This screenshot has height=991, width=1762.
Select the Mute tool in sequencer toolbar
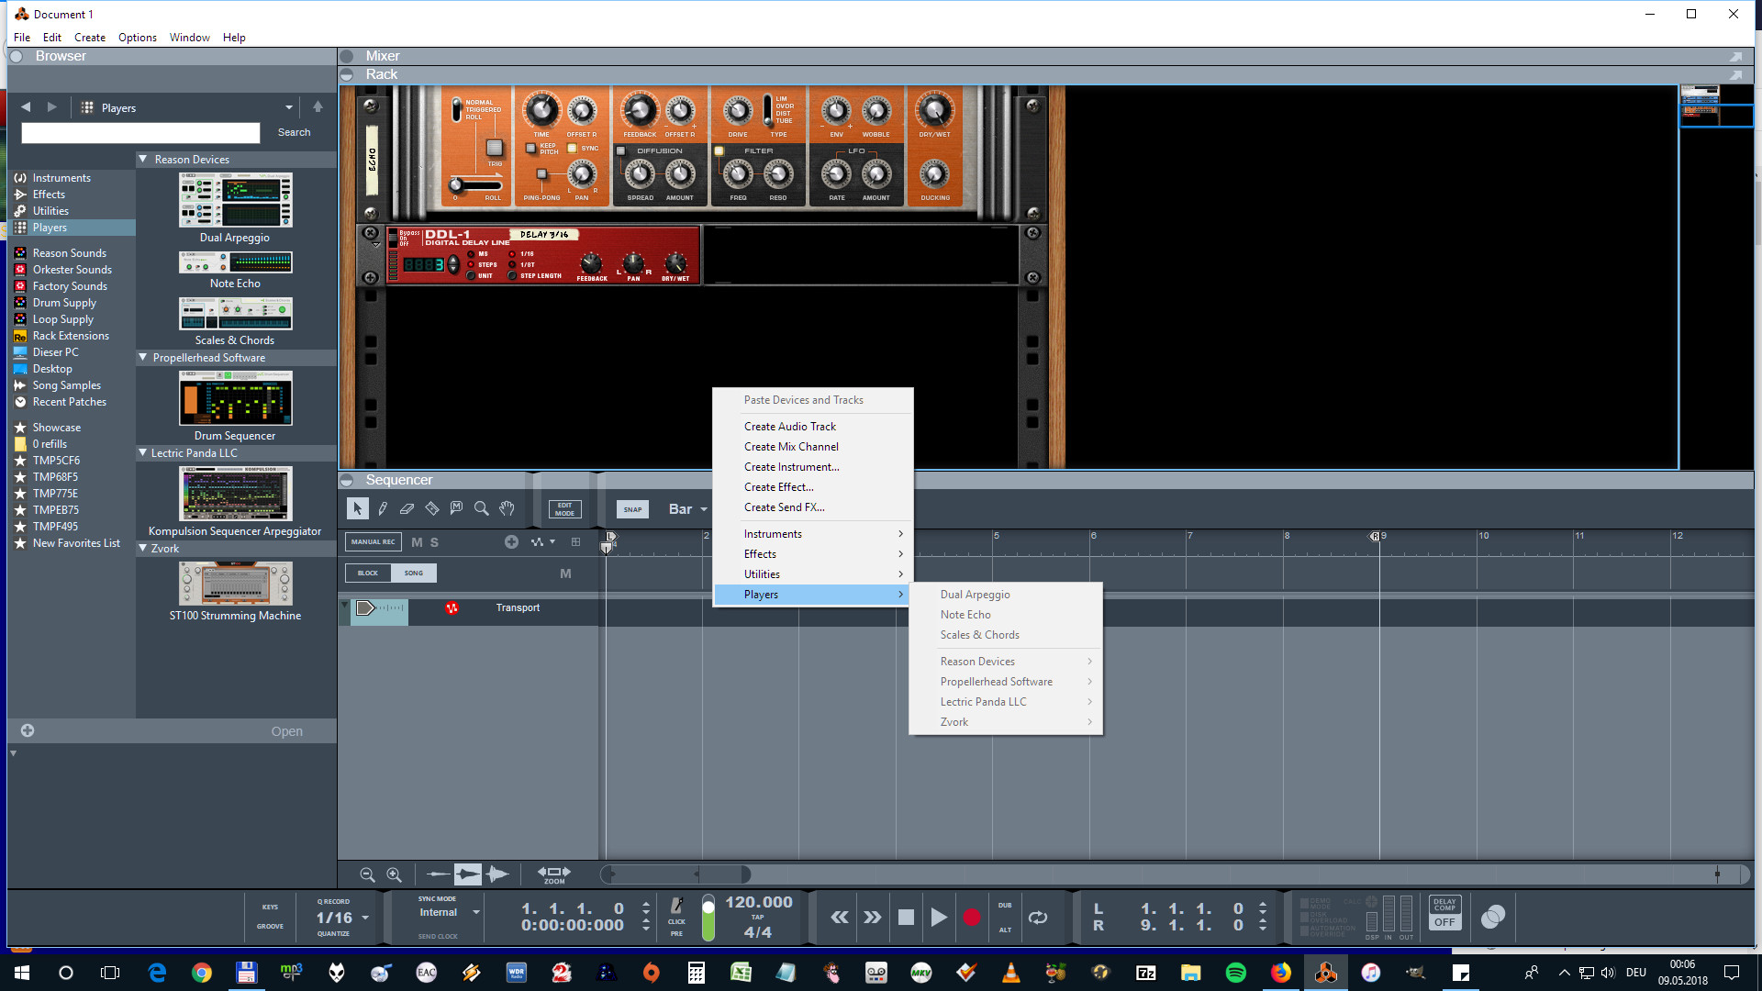coord(456,508)
